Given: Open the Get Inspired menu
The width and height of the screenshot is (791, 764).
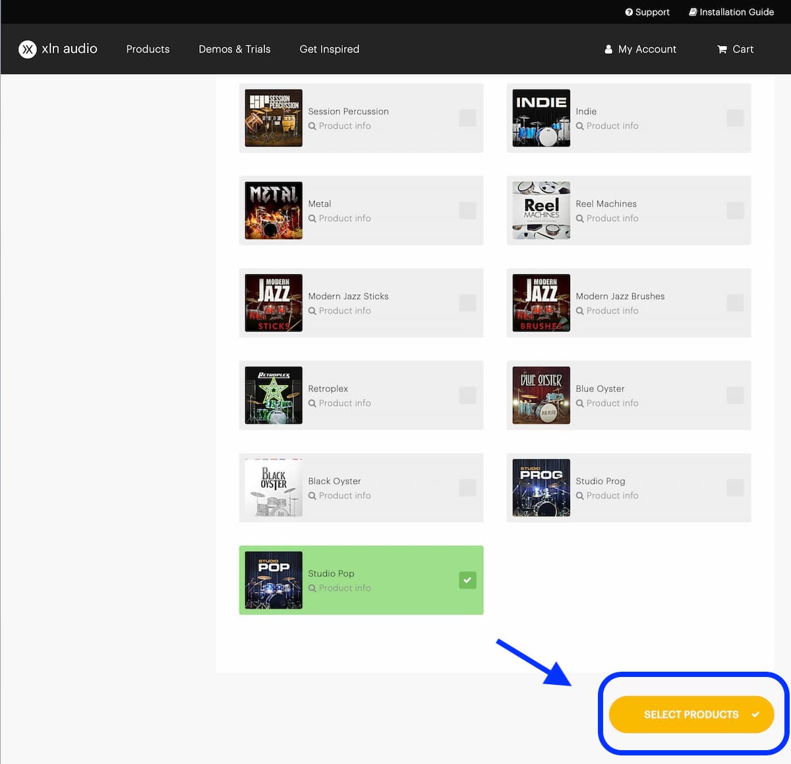Looking at the screenshot, I should coord(330,49).
